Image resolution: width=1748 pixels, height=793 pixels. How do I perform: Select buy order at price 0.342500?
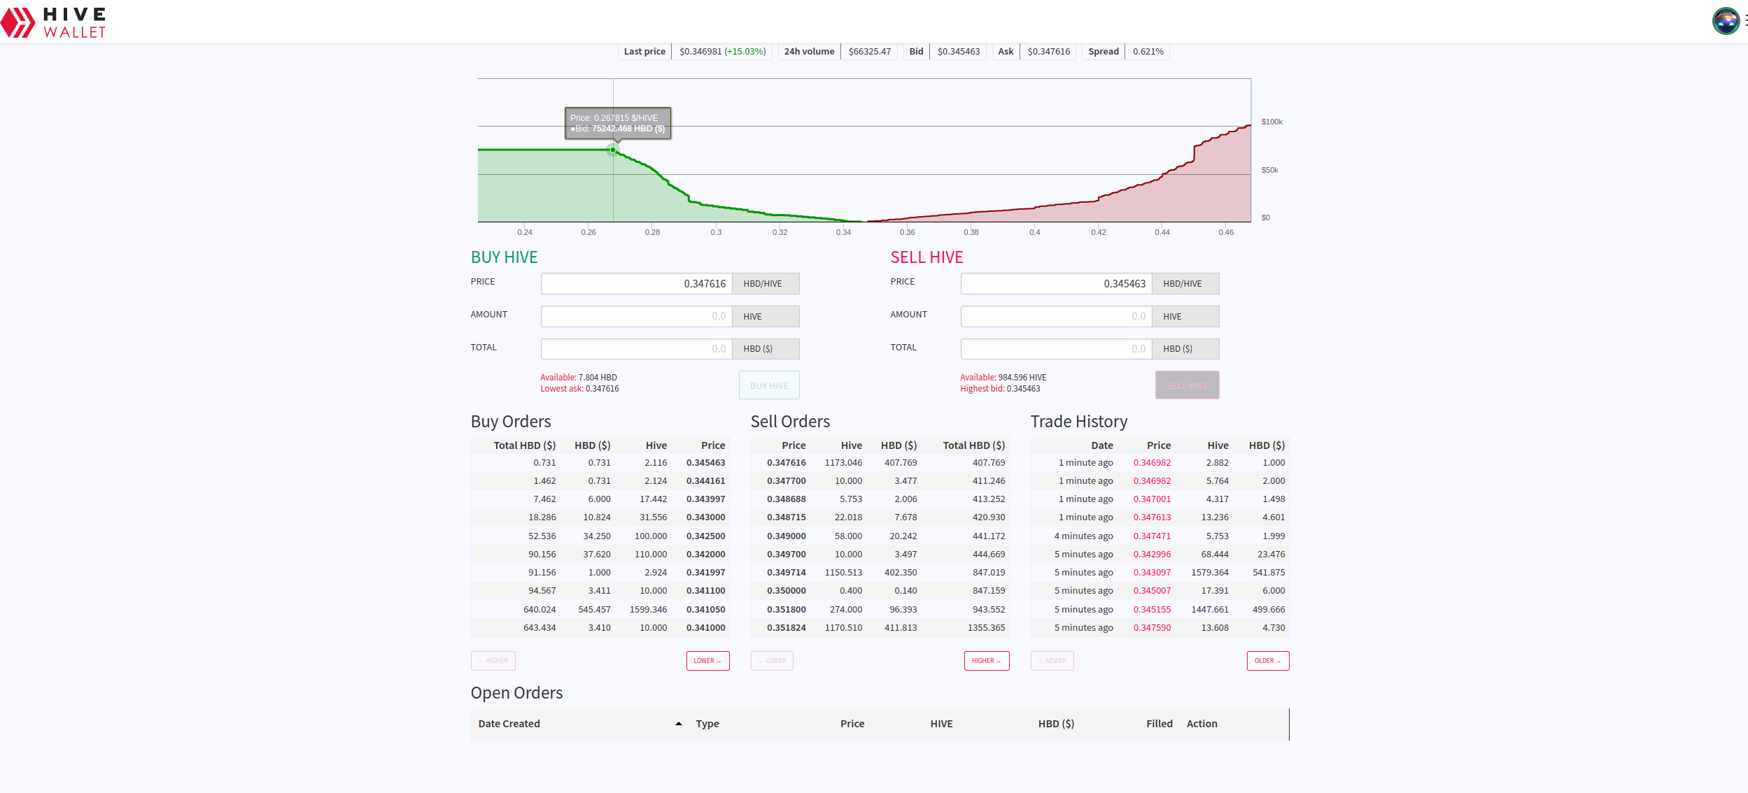pos(705,536)
